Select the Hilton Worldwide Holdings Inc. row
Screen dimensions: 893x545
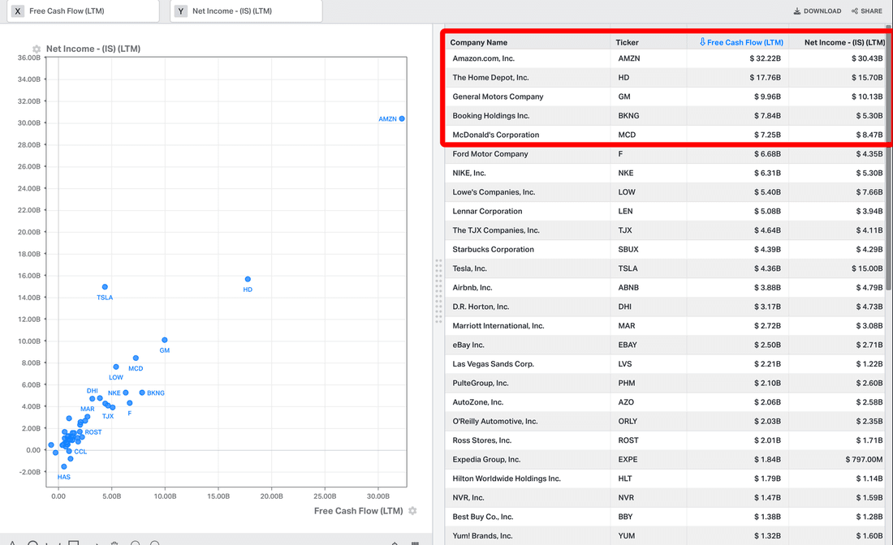665,479
